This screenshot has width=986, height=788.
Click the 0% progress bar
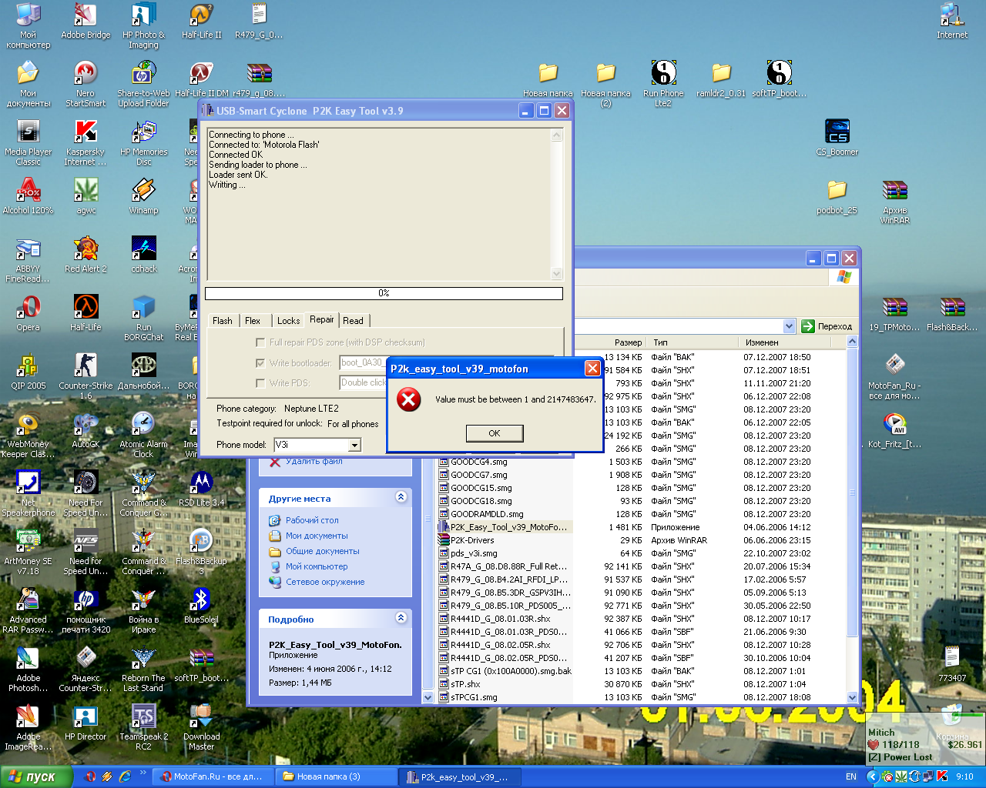(x=384, y=293)
